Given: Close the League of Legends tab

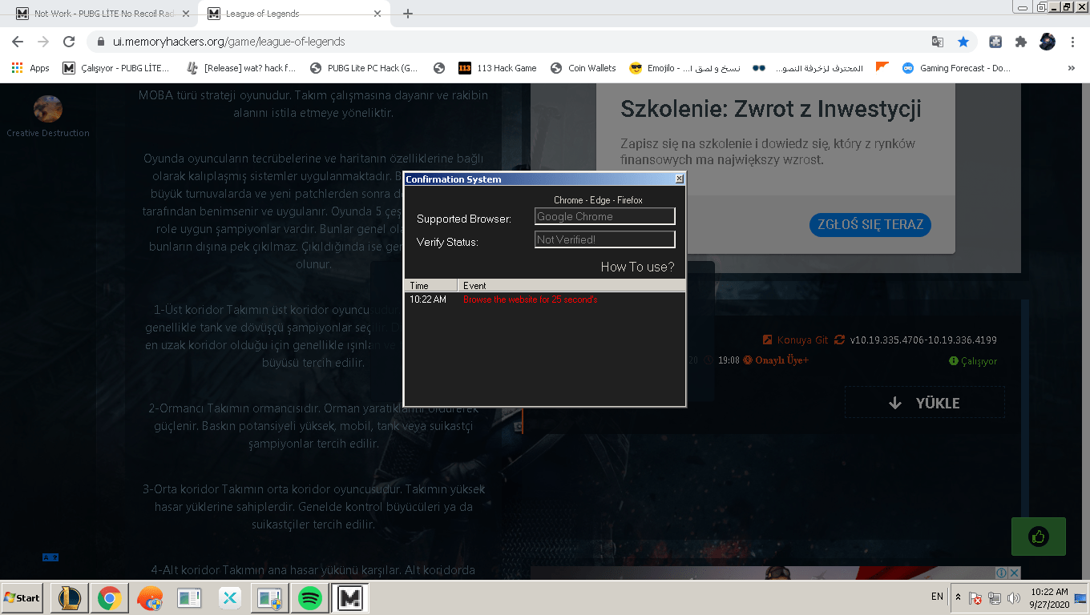Looking at the screenshot, I should [x=377, y=14].
